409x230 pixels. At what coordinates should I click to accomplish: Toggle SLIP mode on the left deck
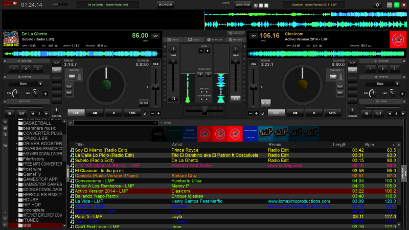56,63
